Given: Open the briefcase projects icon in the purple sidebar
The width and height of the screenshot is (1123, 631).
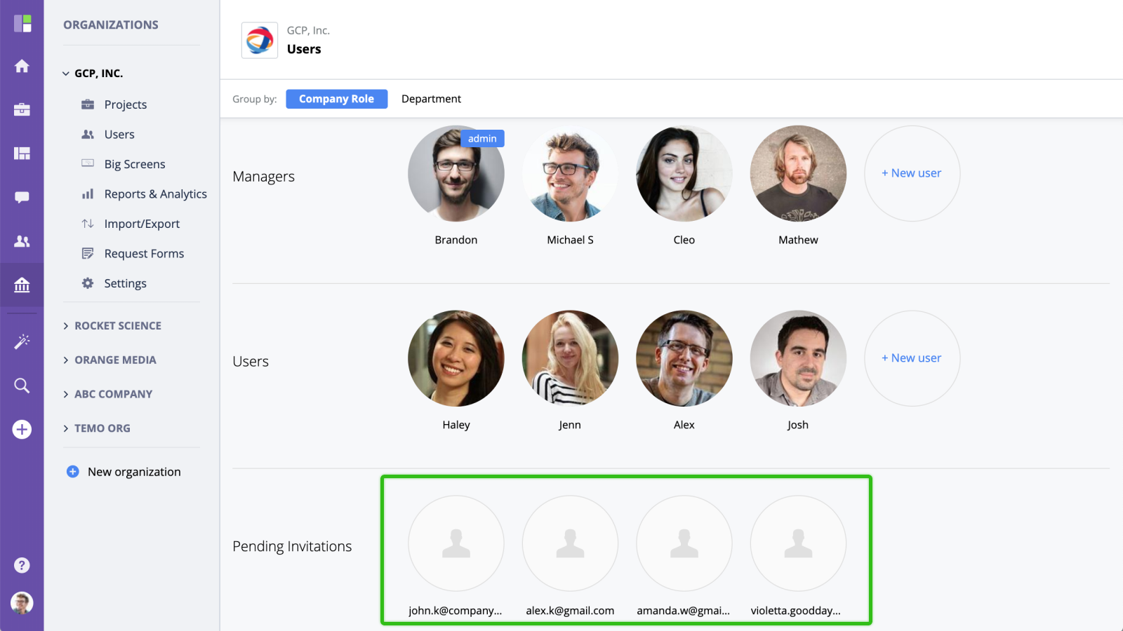Looking at the screenshot, I should (22, 109).
